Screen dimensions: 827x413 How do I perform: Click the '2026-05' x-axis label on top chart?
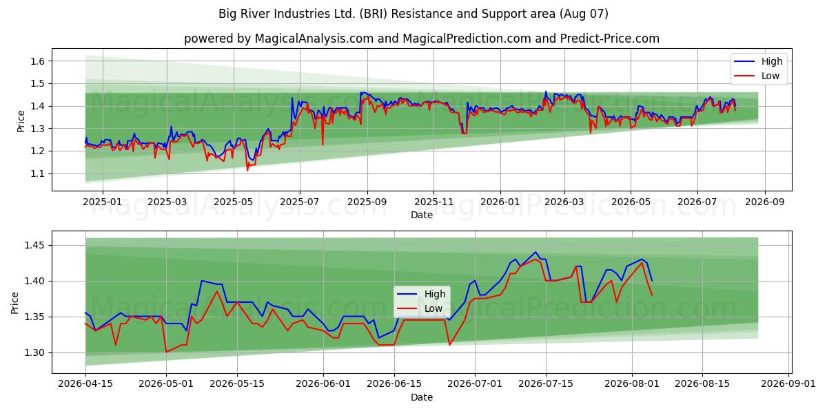tap(631, 202)
